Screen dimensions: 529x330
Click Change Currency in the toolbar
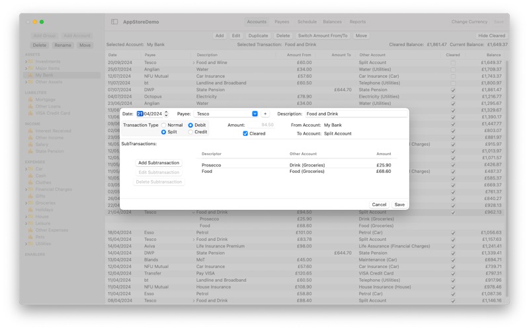click(x=469, y=22)
